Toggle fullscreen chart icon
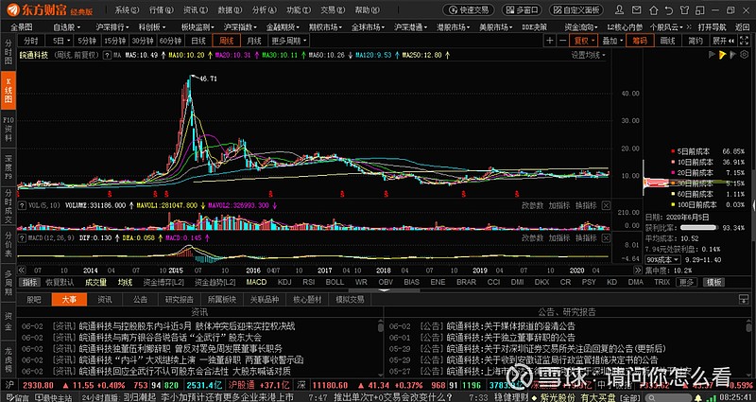 click(746, 41)
